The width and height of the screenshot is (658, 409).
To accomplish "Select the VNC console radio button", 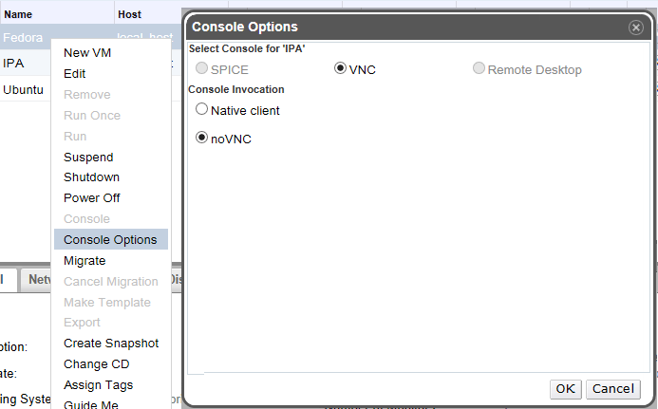I will [341, 69].
